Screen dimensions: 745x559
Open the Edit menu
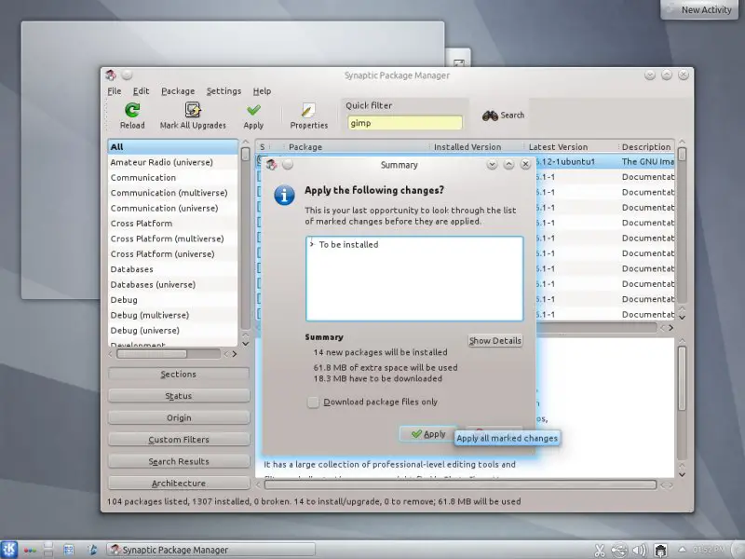point(141,90)
